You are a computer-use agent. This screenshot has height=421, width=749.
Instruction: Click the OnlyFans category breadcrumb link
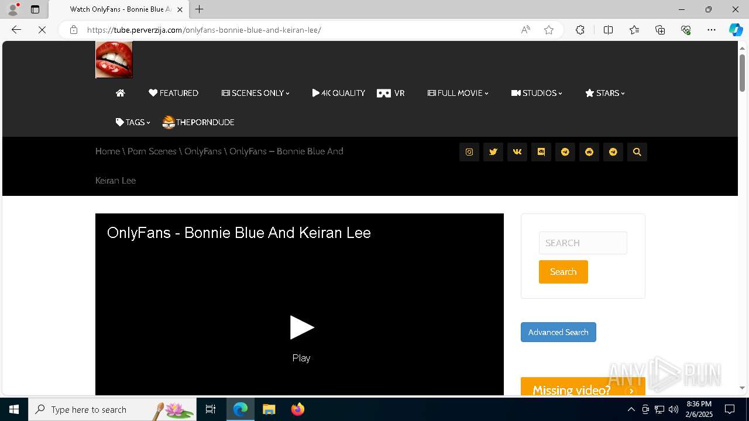tap(203, 151)
